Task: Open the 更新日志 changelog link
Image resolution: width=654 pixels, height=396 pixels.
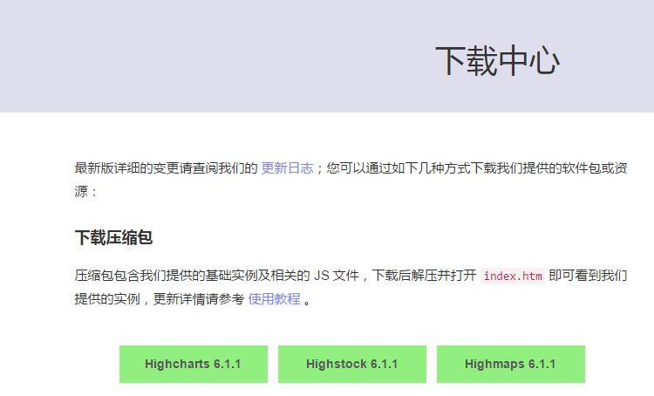Action: 287,168
